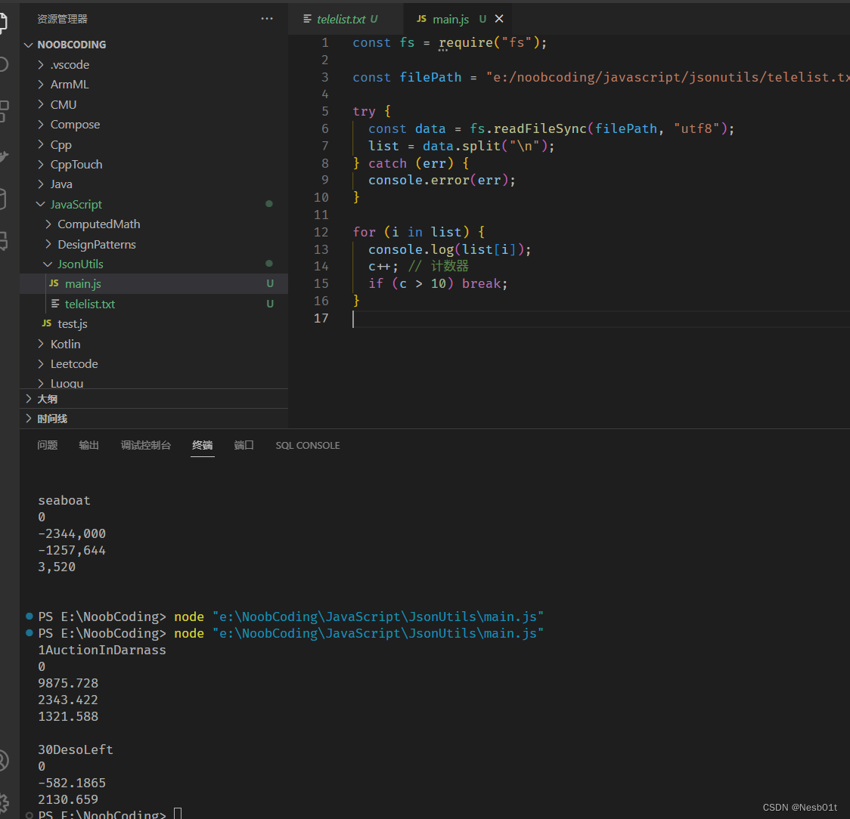Screen dimensions: 850x819
Task: Click 1AuctionInDarnass terminal output line
Action: (102, 650)
